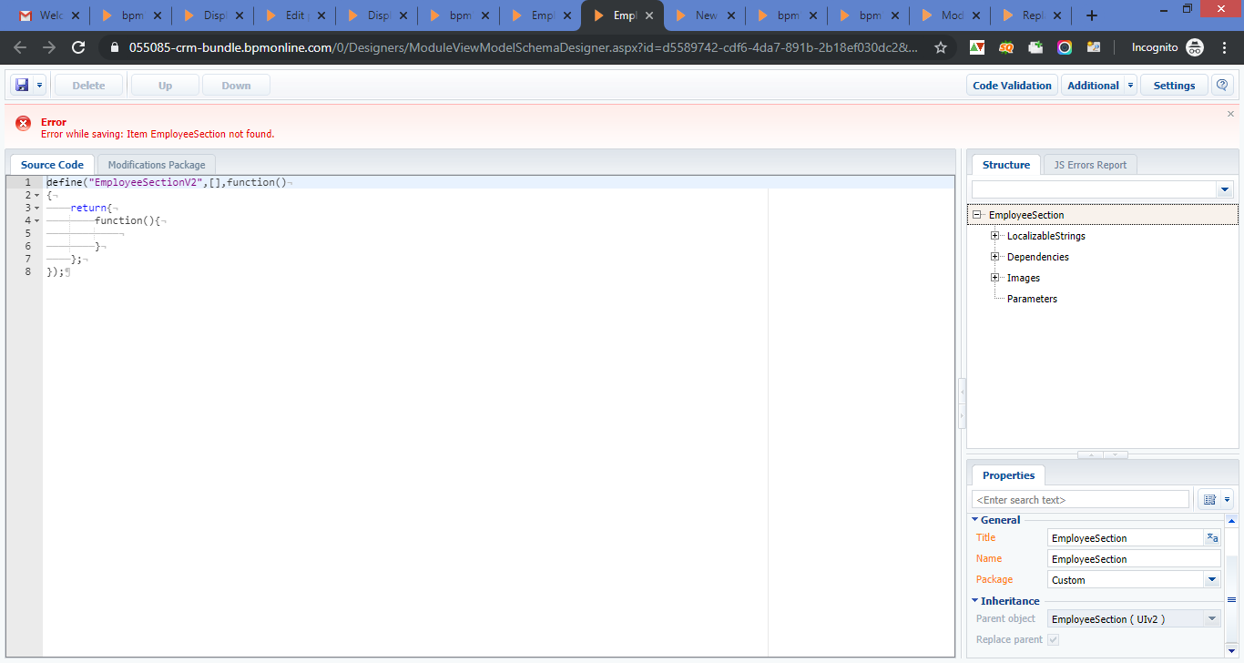Screen dimensions: 1244x663
Task: Switch to the Modifications Package tab
Action: click(157, 165)
